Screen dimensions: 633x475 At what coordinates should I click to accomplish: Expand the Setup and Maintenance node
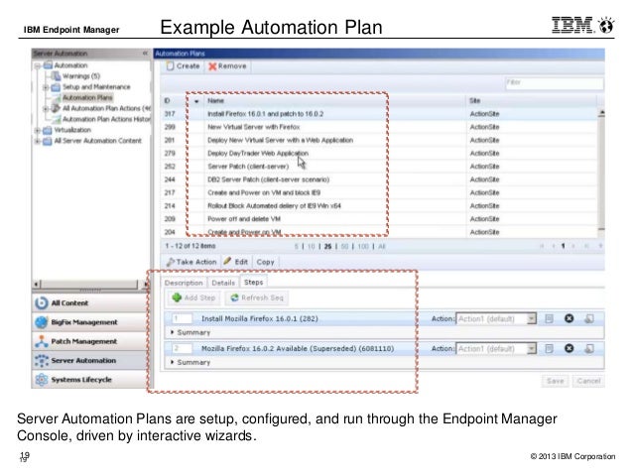point(46,87)
